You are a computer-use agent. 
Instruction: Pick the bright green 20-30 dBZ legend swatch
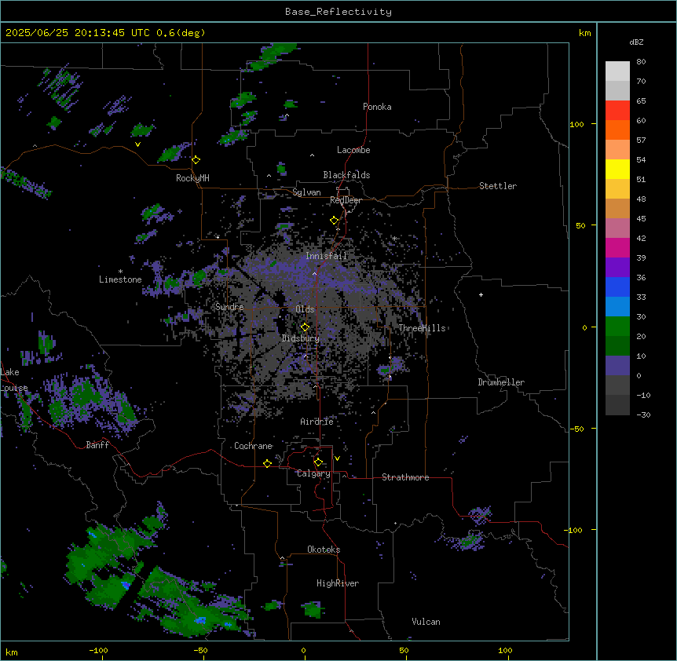pos(617,327)
